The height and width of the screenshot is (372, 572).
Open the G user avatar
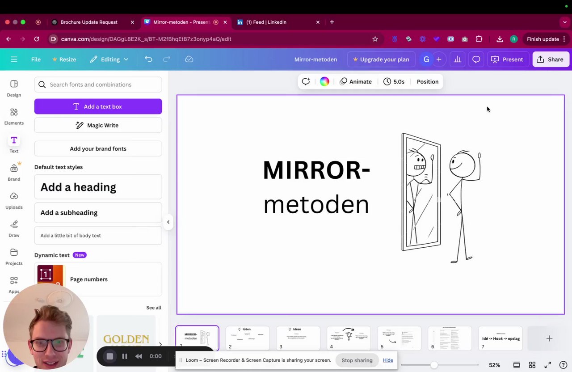426,59
